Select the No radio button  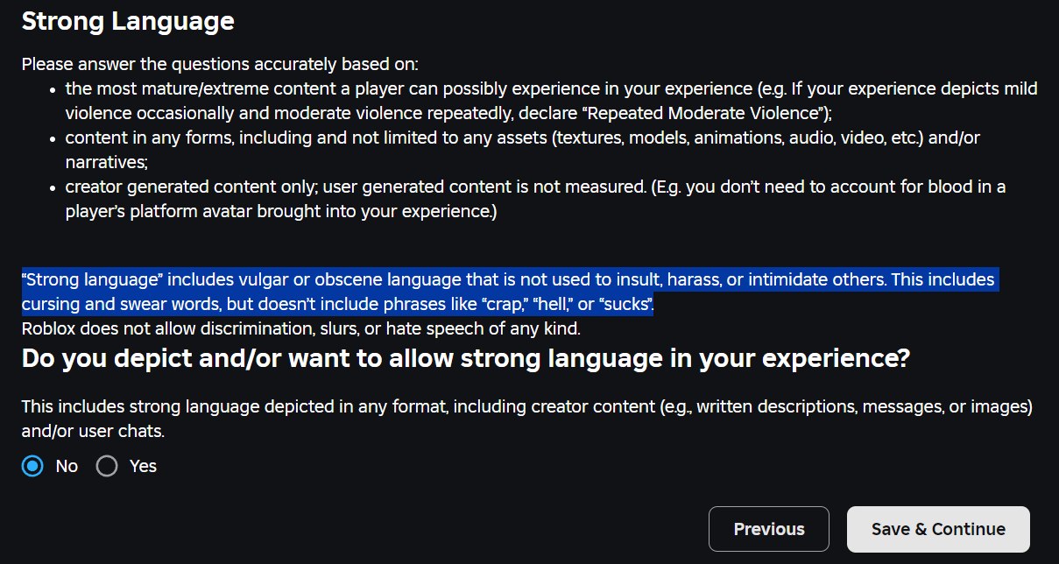click(x=32, y=466)
